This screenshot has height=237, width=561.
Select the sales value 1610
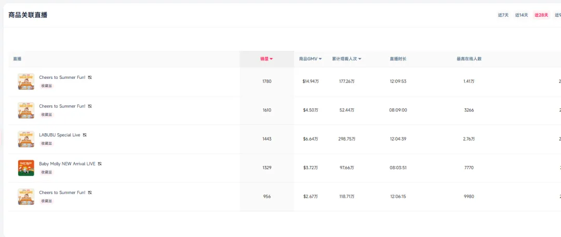click(x=267, y=110)
